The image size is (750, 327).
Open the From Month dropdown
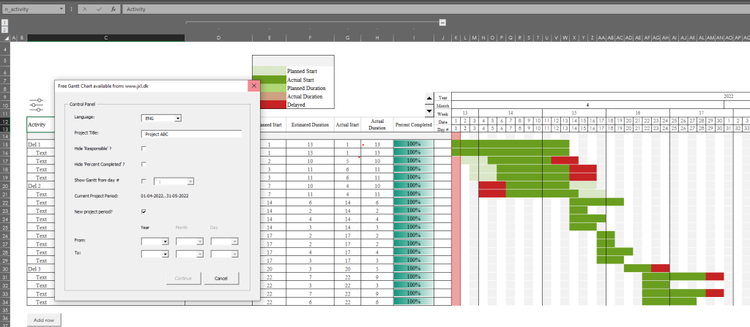(x=200, y=242)
